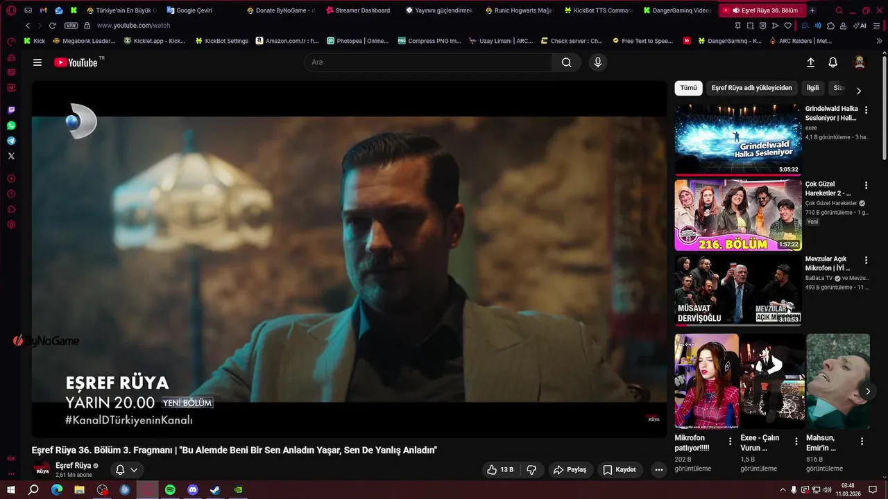Open the Çok Güzel Hareketler 216. Bölüm thumbnail
Image resolution: width=888 pixels, height=499 pixels.
tap(738, 215)
